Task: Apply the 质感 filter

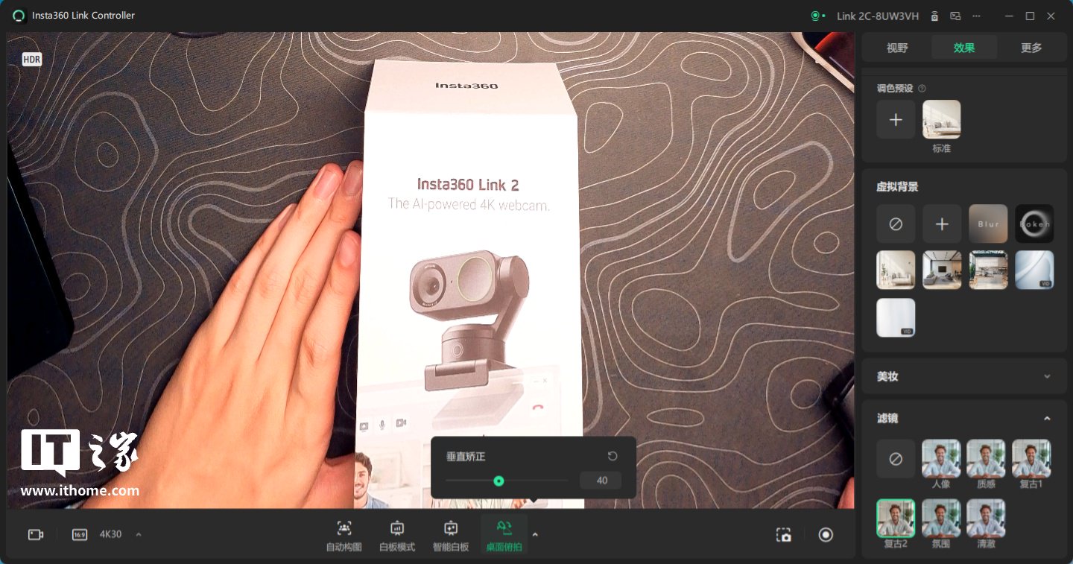Action: tap(986, 458)
